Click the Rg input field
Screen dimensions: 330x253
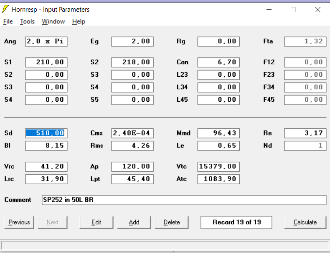[218, 41]
